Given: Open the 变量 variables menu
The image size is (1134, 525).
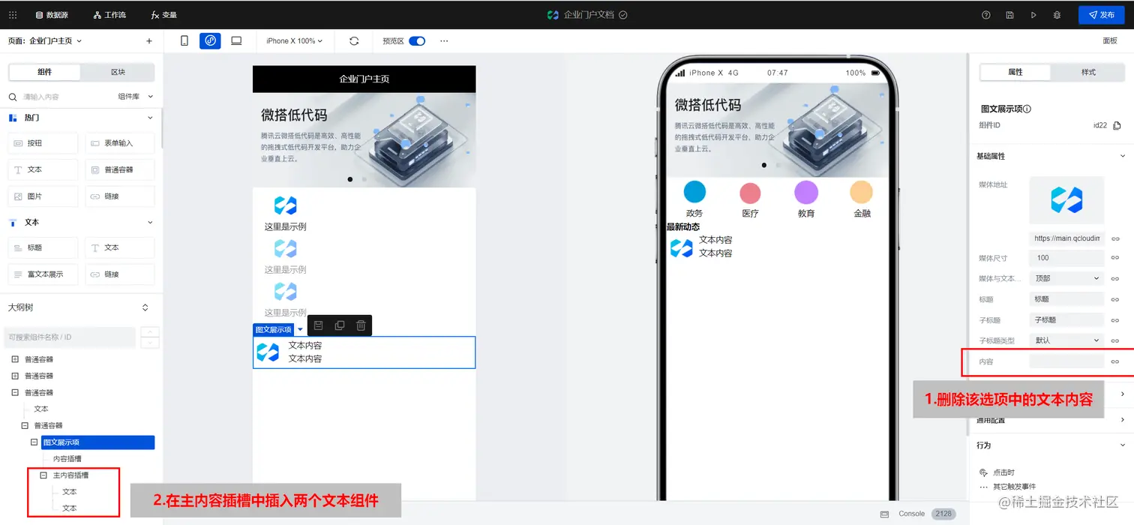Looking at the screenshot, I should pyautogui.click(x=163, y=15).
